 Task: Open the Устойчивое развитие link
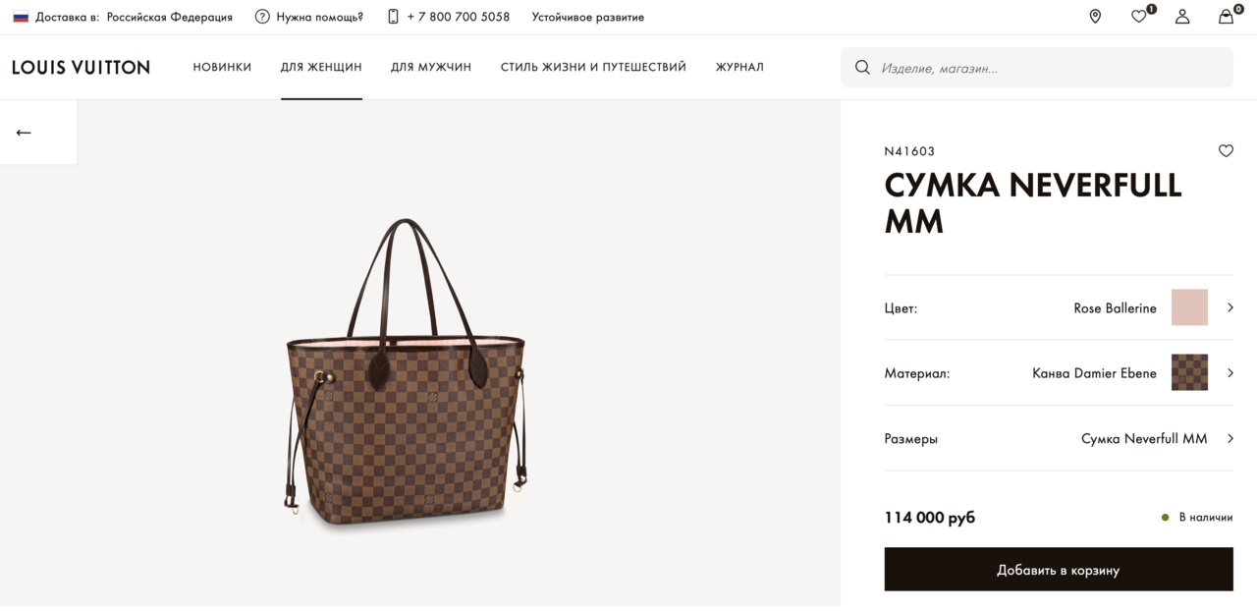[588, 17]
